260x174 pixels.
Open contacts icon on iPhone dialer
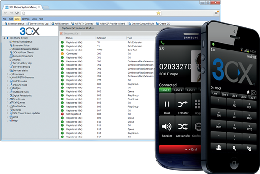click(x=219, y=147)
